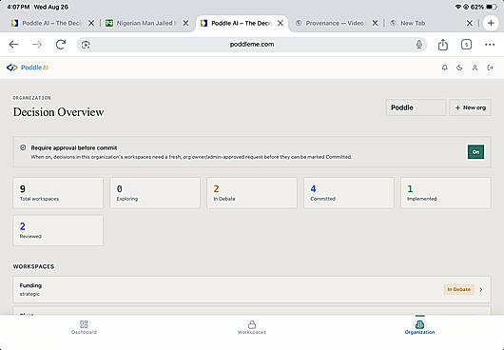The width and height of the screenshot is (504, 350).
Task: Go back with the browser back arrow
Action: tap(14, 45)
